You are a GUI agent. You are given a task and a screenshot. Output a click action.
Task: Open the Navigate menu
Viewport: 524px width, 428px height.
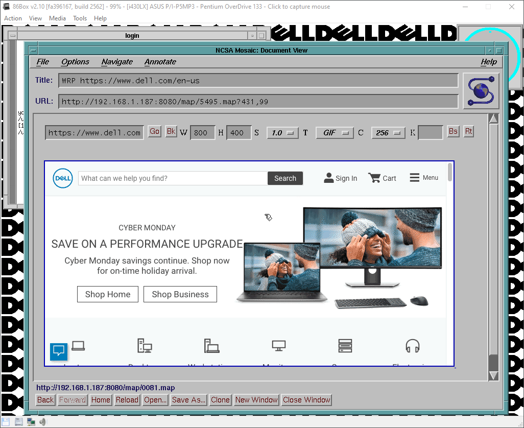(117, 62)
